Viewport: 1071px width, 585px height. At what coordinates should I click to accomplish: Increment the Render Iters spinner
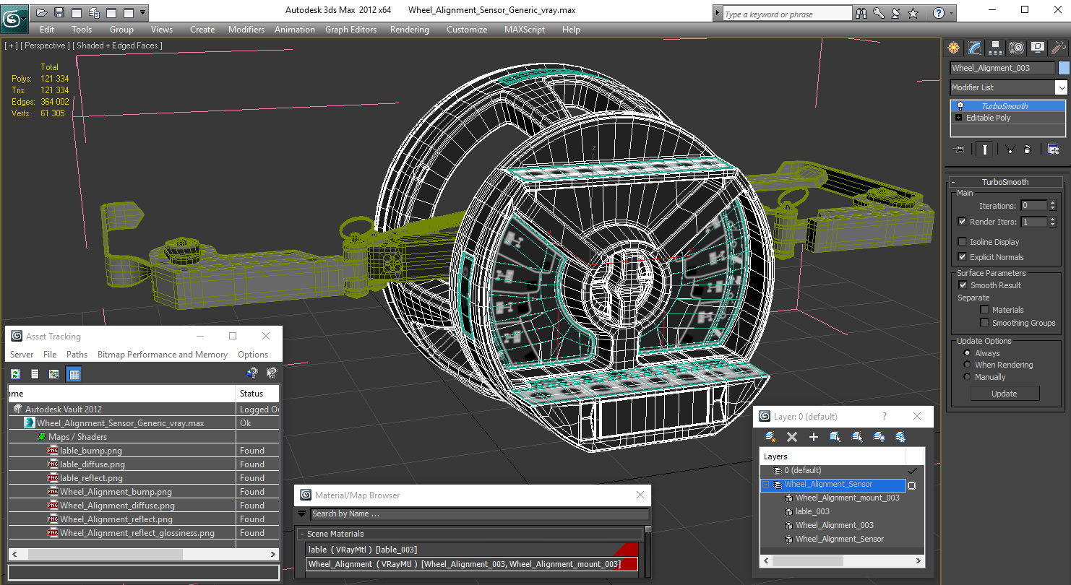1052,219
